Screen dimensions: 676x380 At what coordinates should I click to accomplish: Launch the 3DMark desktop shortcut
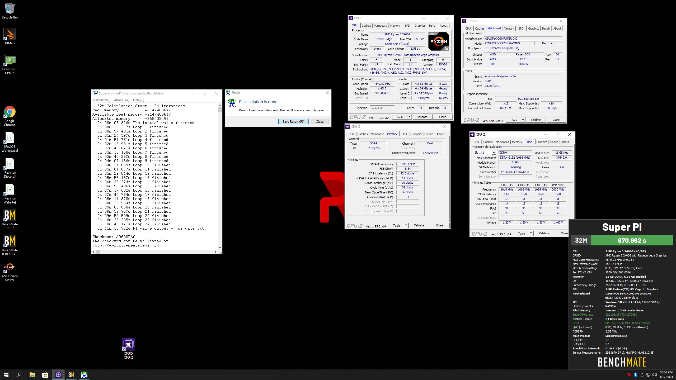[x=10, y=36]
